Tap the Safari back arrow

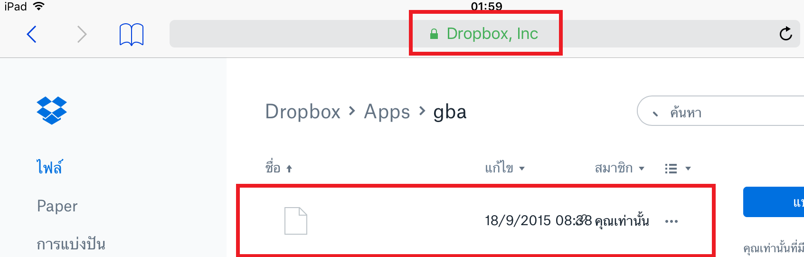click(x=32, y=34)
